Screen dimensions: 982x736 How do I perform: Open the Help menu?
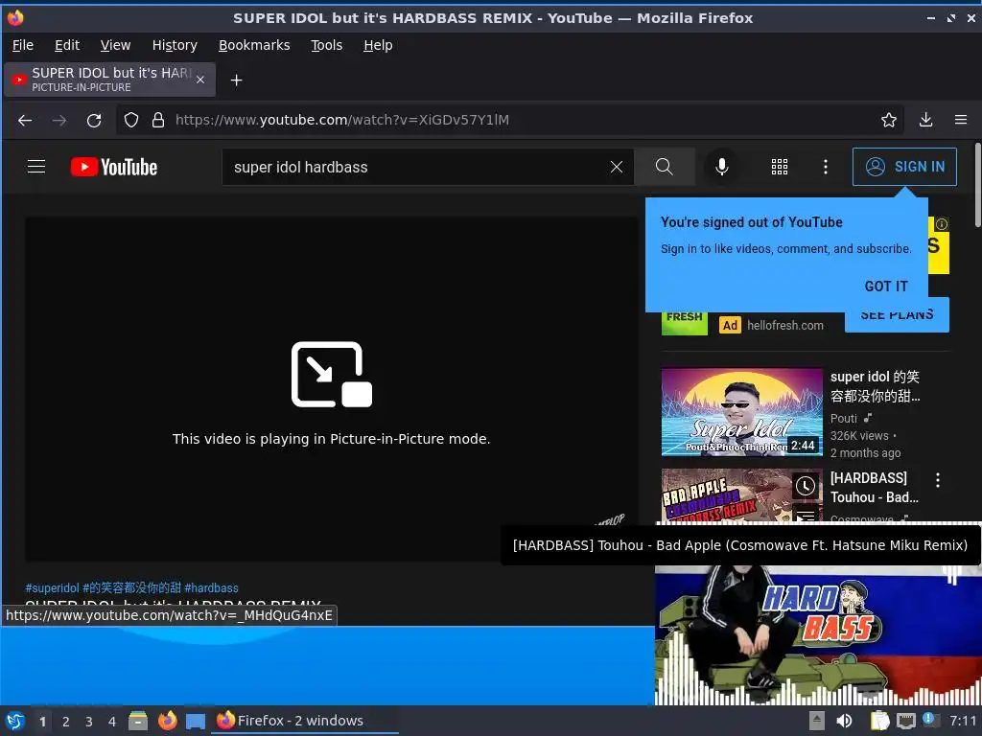(x=378, y=45)
